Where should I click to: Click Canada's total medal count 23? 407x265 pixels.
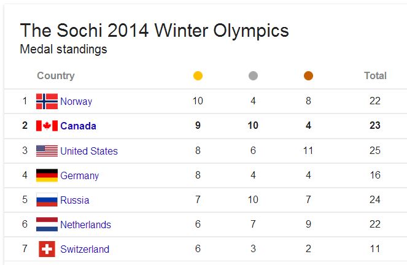(x=375, y=126)
